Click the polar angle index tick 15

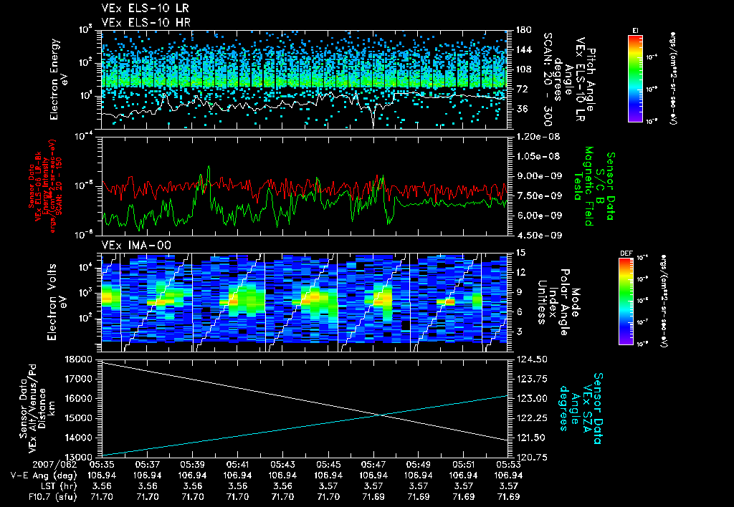click(x=521, y=253)
